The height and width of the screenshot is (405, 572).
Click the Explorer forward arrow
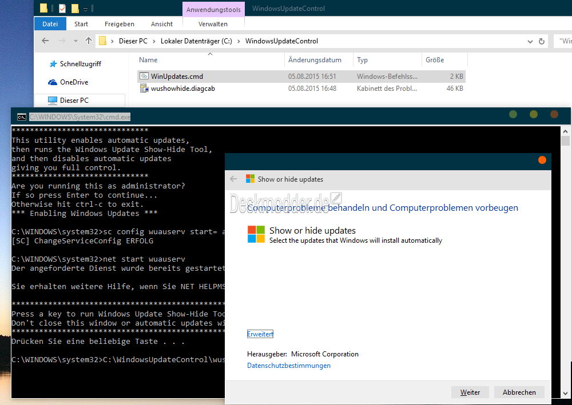click(62, 41)
